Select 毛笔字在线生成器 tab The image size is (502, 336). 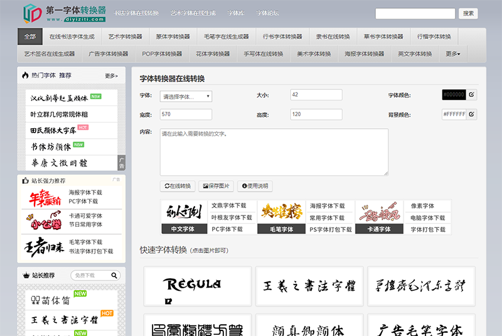227,36
